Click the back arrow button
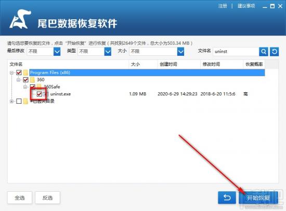Viewport: 286px width, 211px height. (x=227, y=197)
